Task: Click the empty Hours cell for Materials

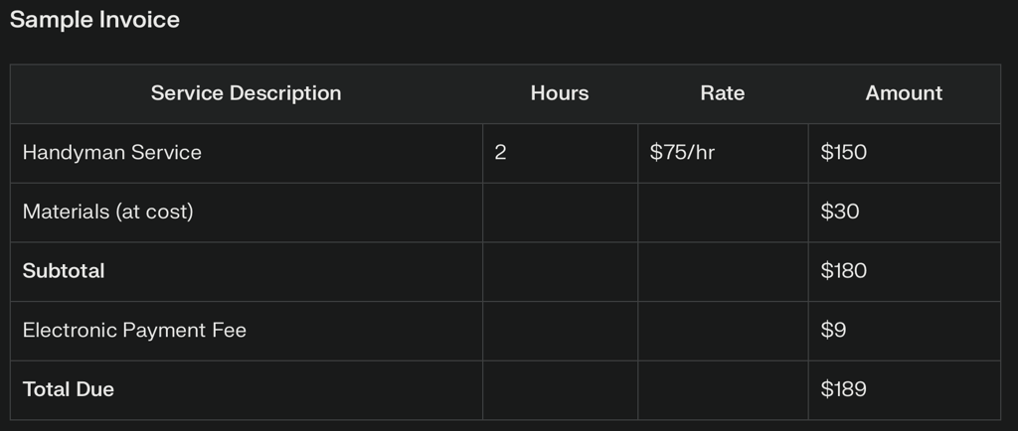Action: pos(560,212)
